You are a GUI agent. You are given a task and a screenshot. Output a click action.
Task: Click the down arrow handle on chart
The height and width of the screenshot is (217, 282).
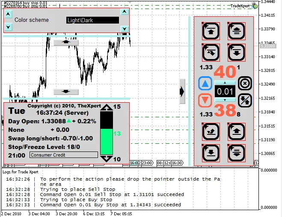click(66, 92)
